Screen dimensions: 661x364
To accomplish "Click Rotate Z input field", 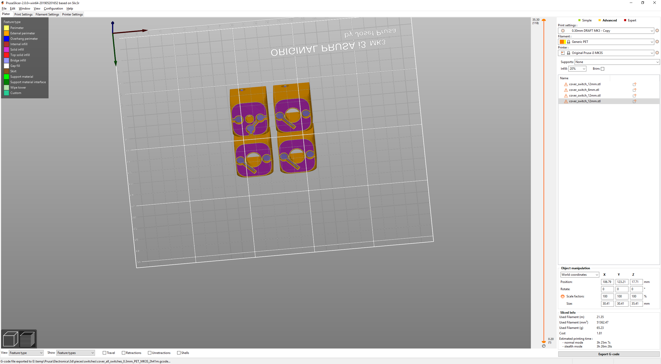I will pyautogui.click(x=636, y=289).
